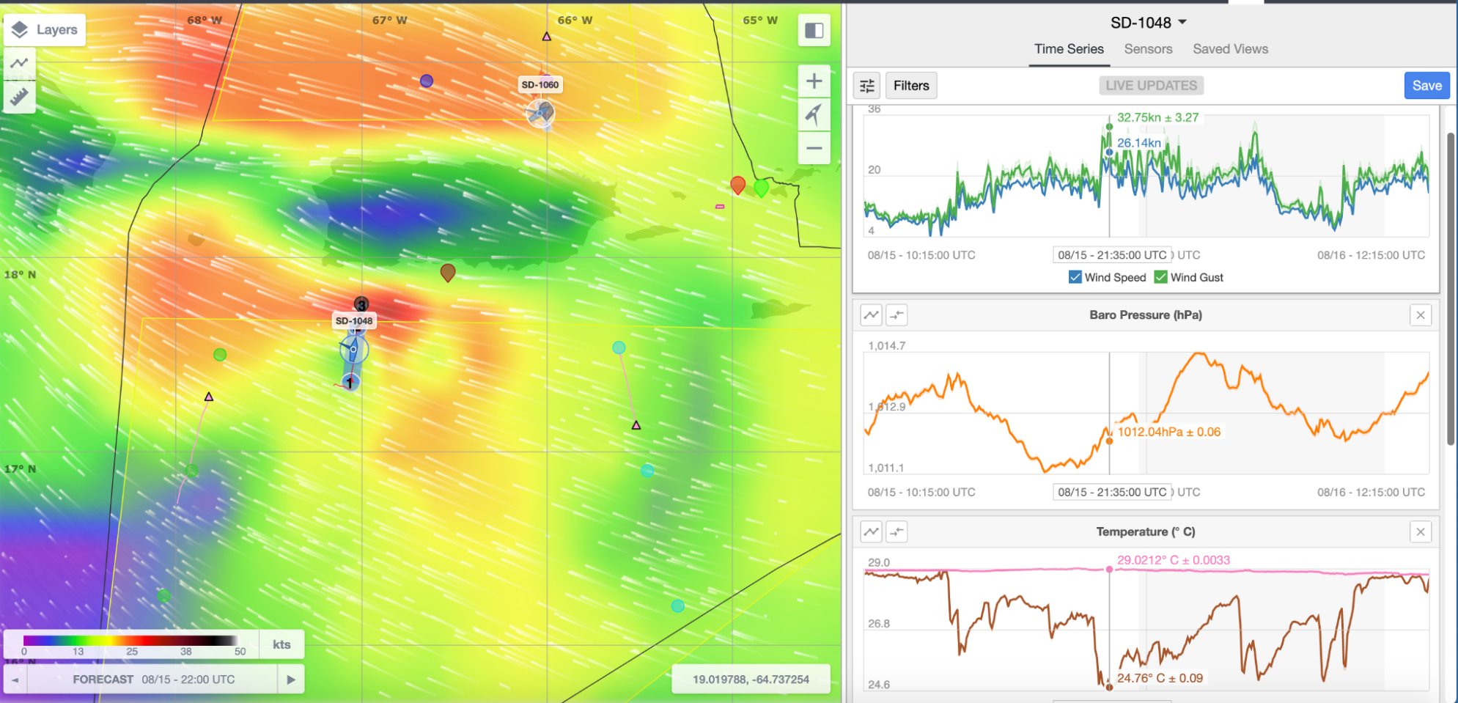Click the brown map pin marker
1458x703 pixels.
coord(448,273)
